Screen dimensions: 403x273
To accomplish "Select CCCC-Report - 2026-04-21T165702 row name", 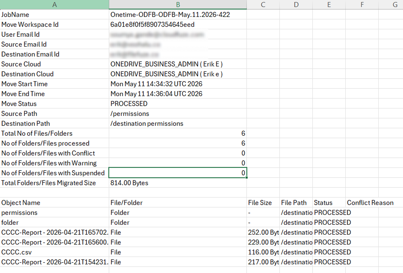I will (54, 232).
